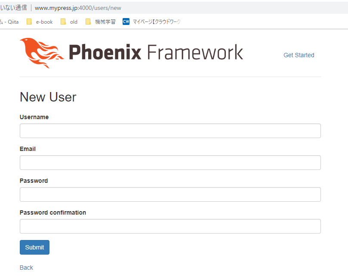Open the 機械学習 bookmark folder

click(101, 22)
